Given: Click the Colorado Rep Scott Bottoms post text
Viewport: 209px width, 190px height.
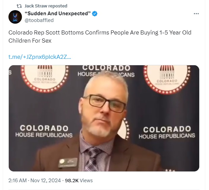Looking at the screenshot, I should [100, 37].
